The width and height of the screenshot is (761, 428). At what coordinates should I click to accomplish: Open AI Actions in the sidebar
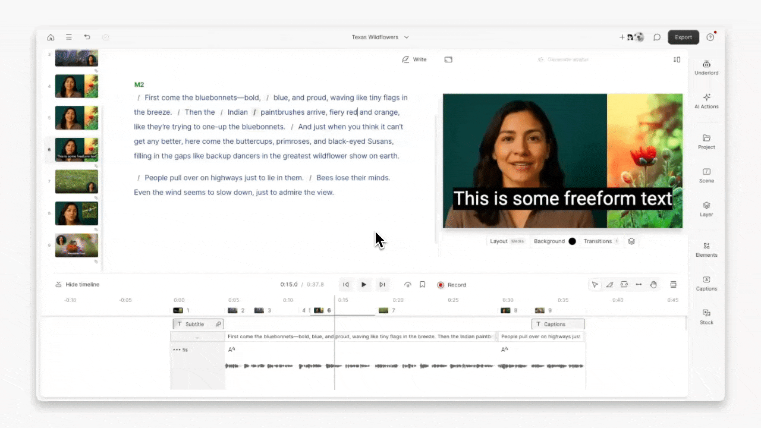(706, 101)
